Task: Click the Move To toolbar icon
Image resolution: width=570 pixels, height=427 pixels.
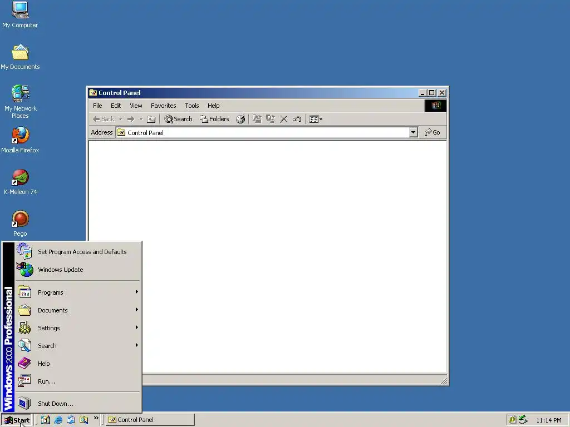Action: [x=257, y=119]
